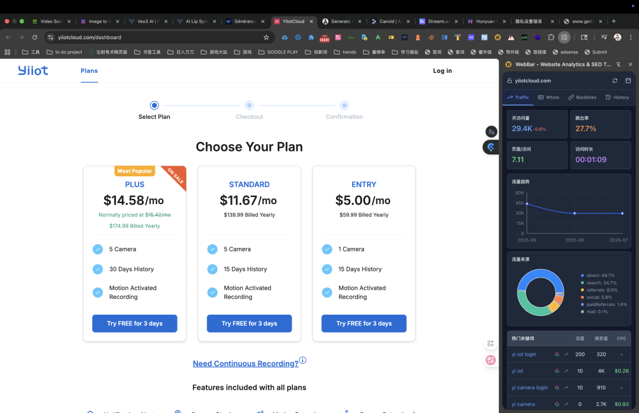Switch to WebBar Whois tab
Viewport: 639px width, 413px height.
pyautogui.click(x=548, y=98)
